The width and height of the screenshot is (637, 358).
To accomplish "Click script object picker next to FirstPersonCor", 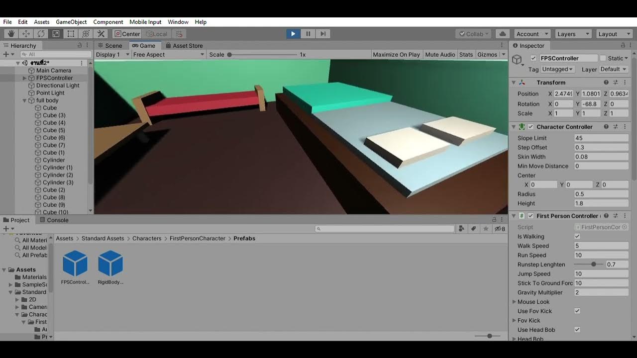I will pos(625,227).
